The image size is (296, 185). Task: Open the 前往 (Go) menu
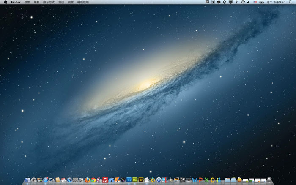click(x=61, y=2)
